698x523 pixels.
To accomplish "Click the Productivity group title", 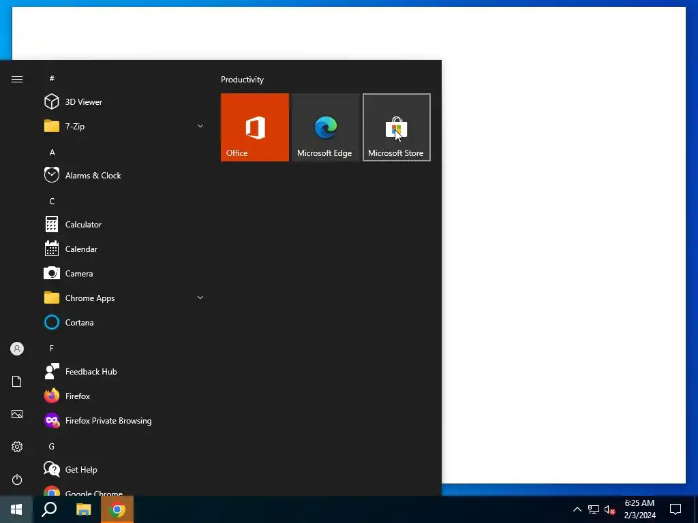I will 242,80.
